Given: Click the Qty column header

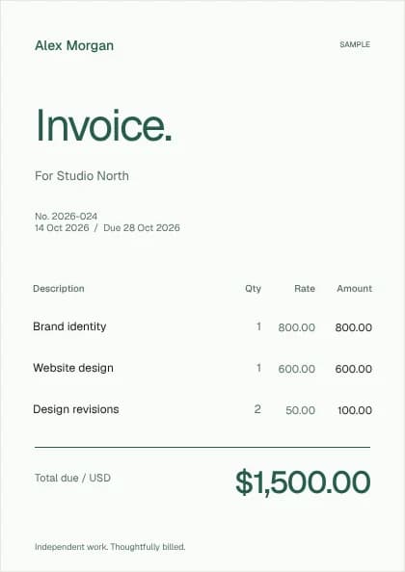Looking at the screenshot, I should (253, 289).
